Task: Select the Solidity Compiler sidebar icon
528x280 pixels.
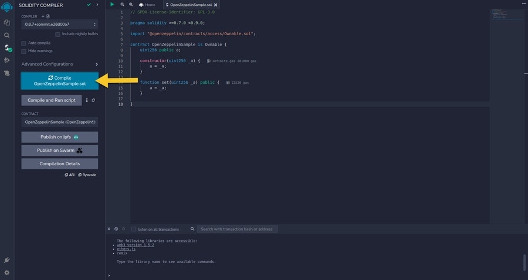Action: coord(8,47)
